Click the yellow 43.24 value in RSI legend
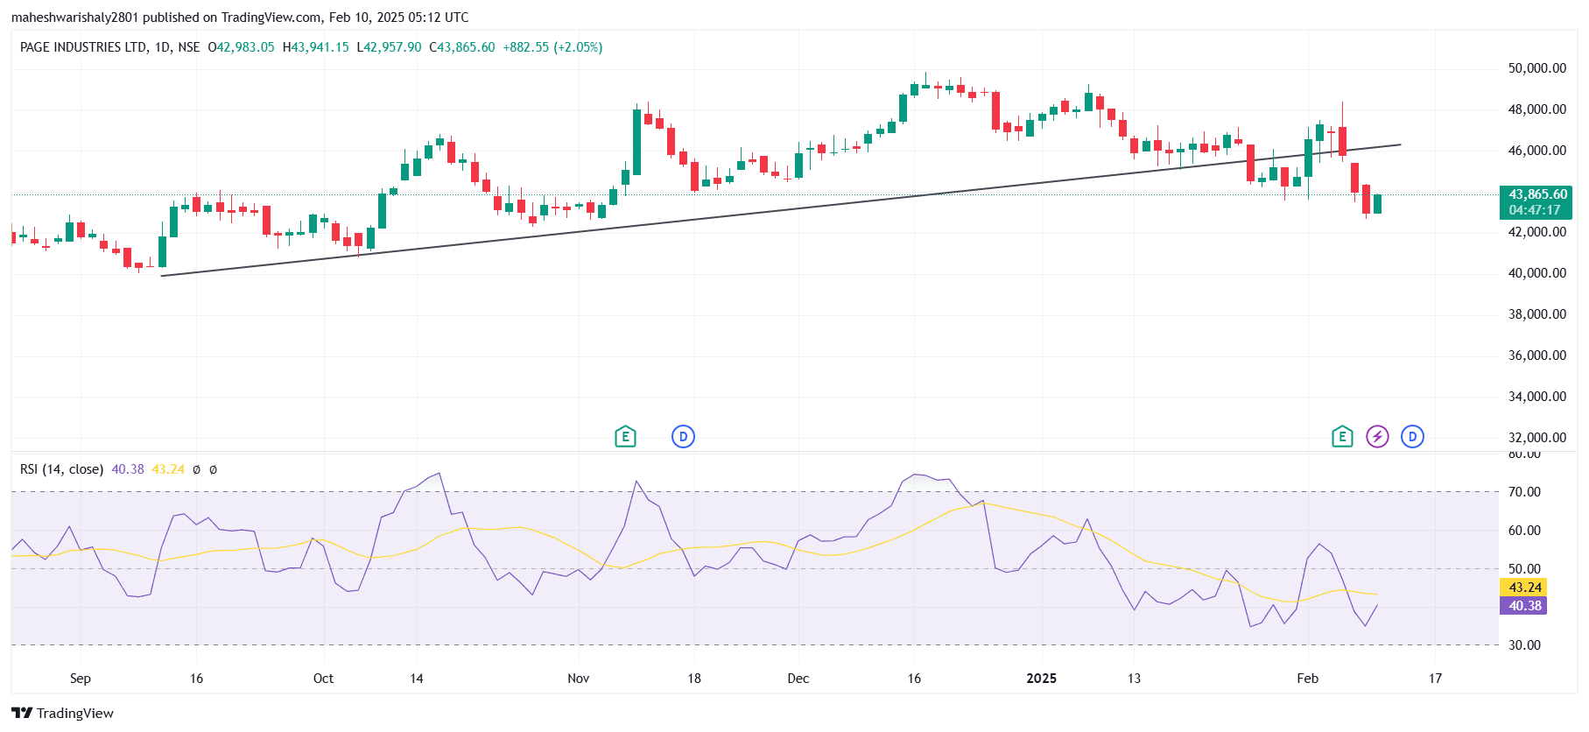Screen dimensions: 1589x732 click(168, 469)
